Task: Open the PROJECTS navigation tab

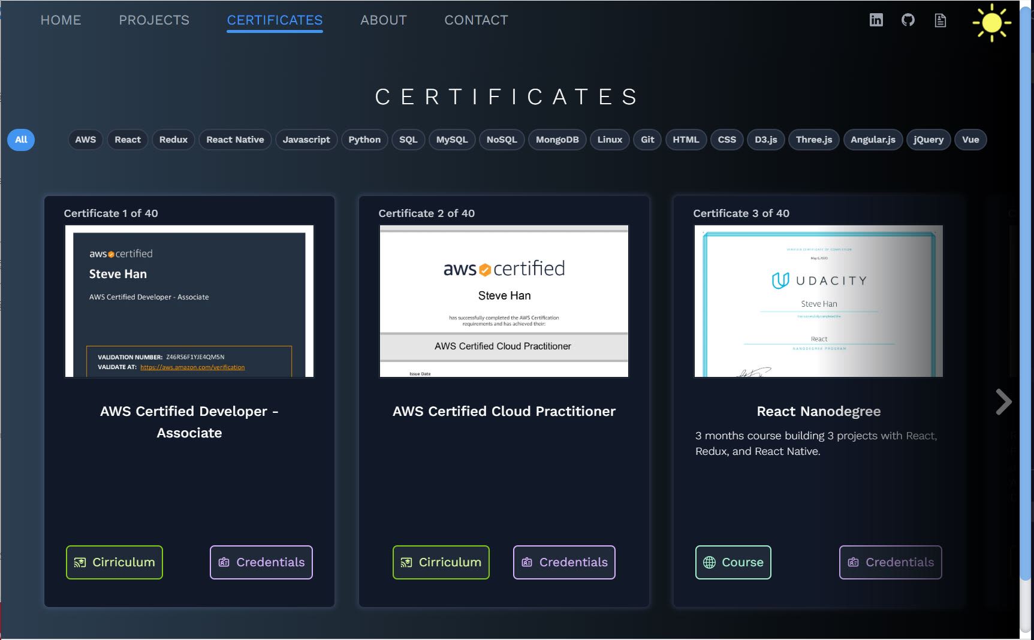Action: (154, 20)
